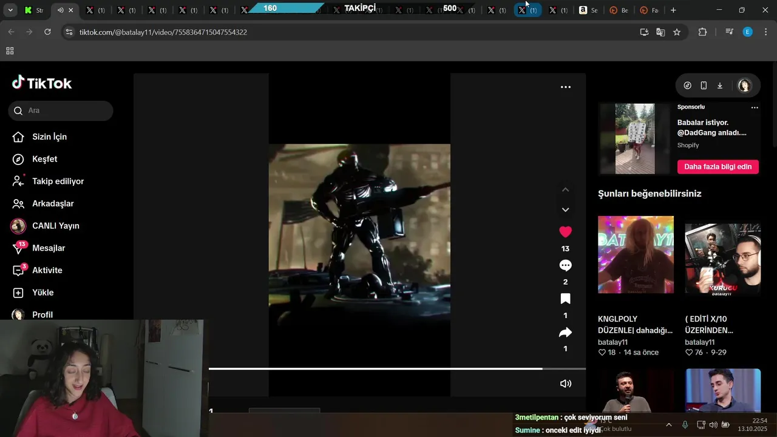
Task: Like the video with the heart icon
Action: point(565,232)
